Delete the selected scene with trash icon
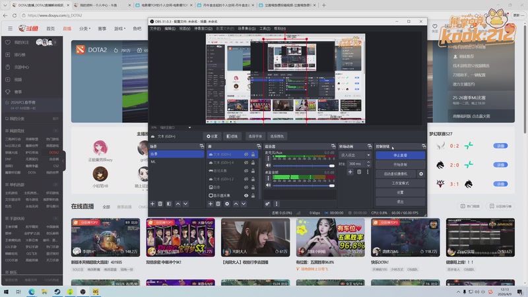Image resolution: width=528 pixels, height=297 pixels. 160,204
